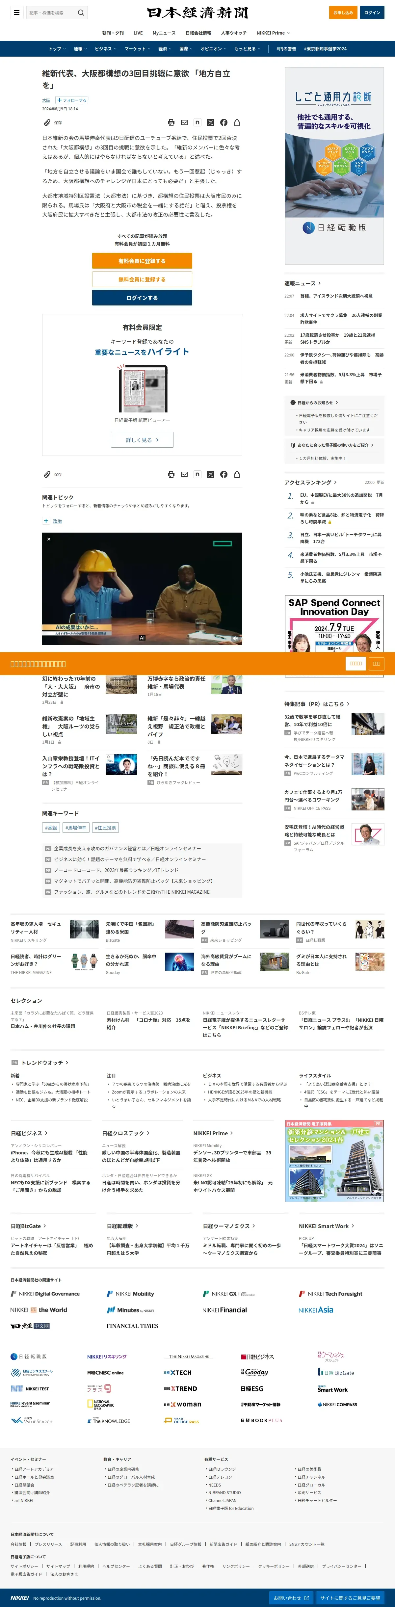395x1607 pixels.
Task: Click the orange お申し込み button
Action: click(x=343, y=13)
